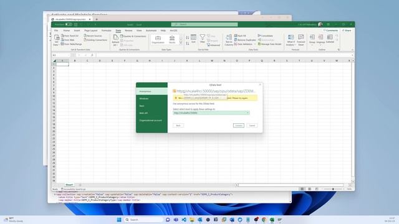Select Organizational account option

(x=151, y=120)
